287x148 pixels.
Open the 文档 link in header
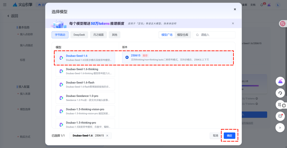[253, 5]
